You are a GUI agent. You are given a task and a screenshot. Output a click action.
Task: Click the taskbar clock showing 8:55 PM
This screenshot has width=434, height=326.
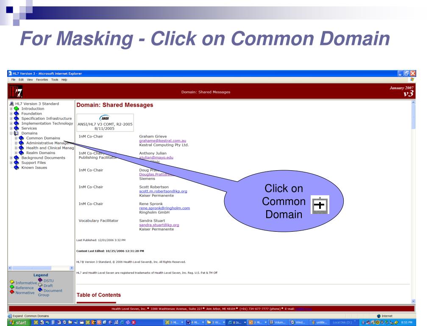point(406,323)
